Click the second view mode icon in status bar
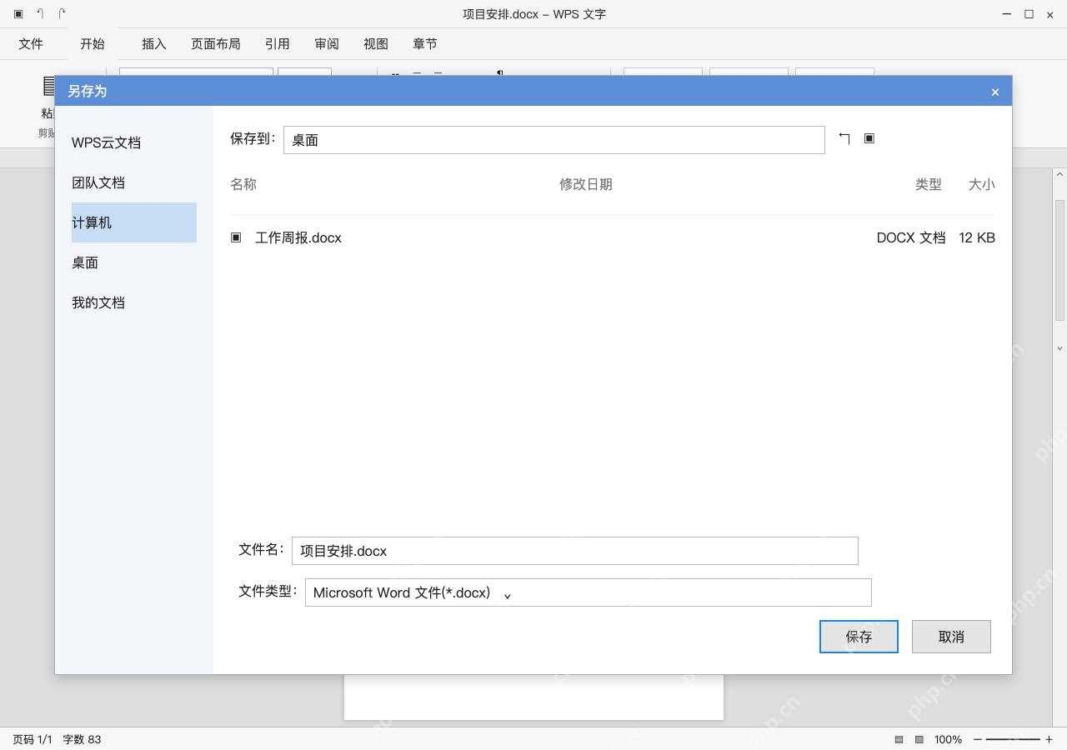1067x750 pixels. coord(919,739)
